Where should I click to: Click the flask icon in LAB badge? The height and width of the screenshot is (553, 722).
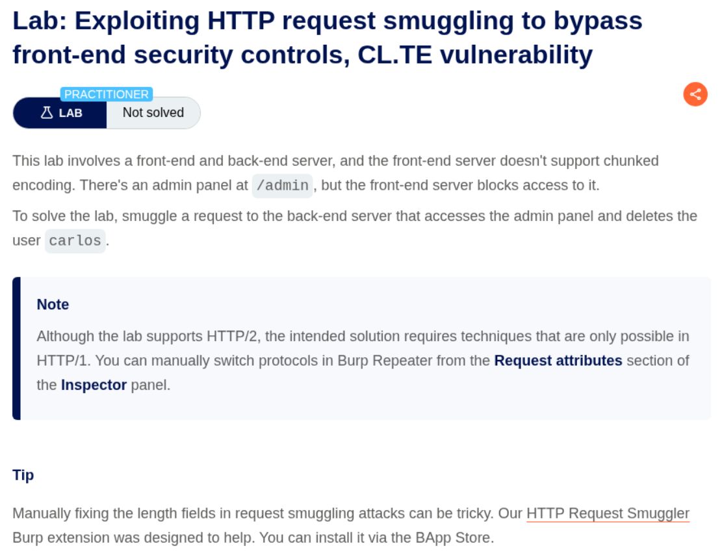[x=46, y=112]
